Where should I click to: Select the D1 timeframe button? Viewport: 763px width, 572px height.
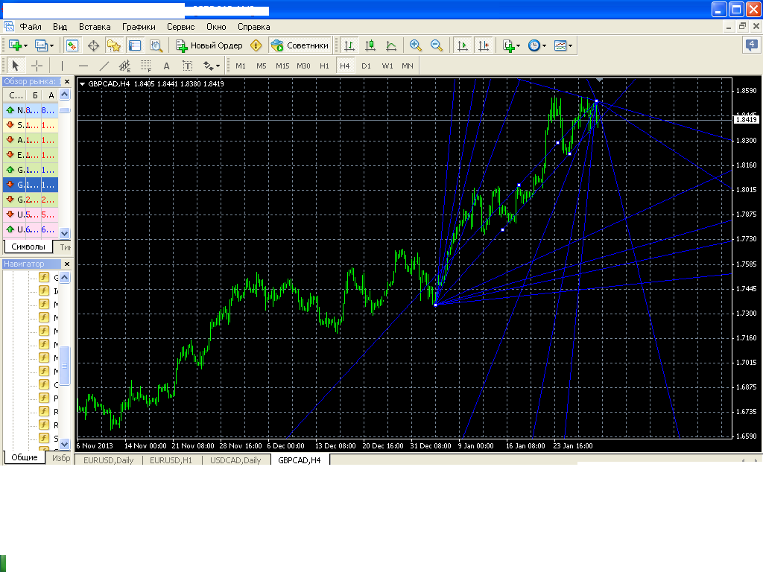coord(366,66)
